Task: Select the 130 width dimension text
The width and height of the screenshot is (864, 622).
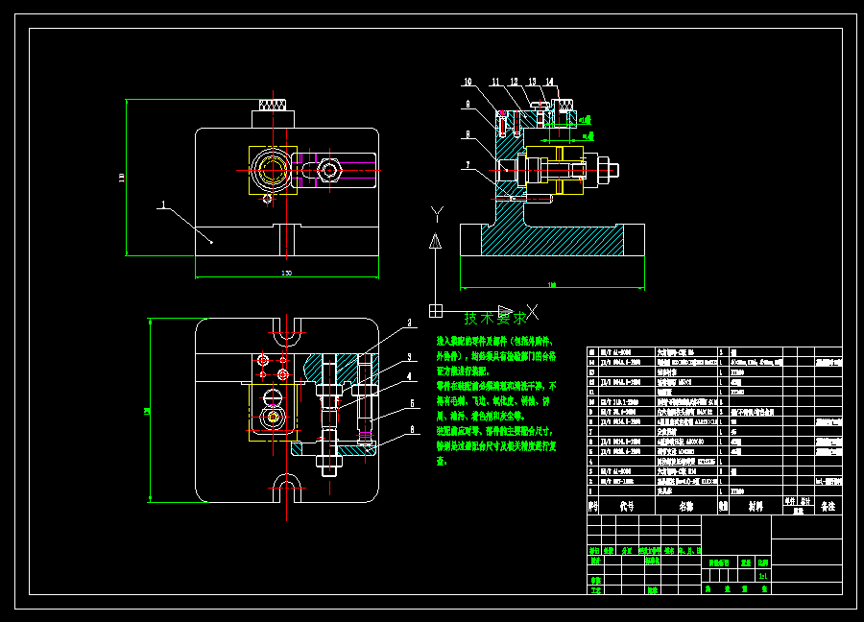Action: [x=286, y=273]
